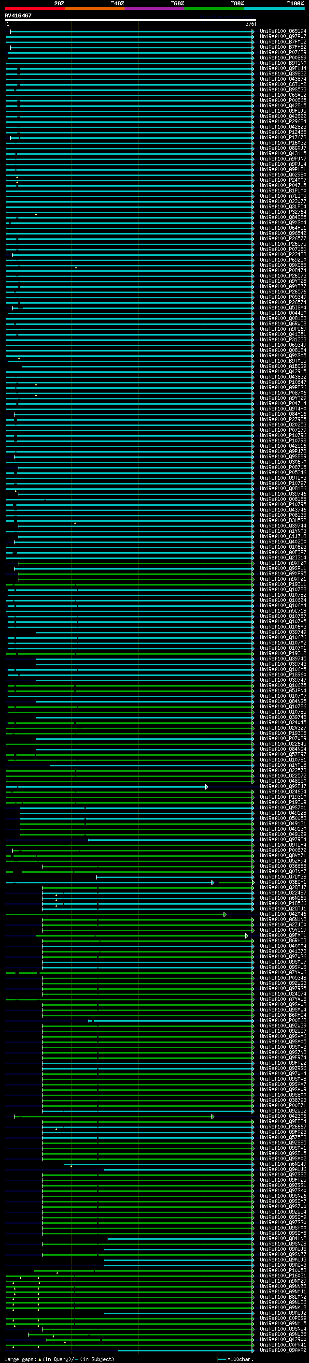Screen dimensions: 309x1363
Task: Select the purple ~60% legend segment
Action: [x=154, y=9]
